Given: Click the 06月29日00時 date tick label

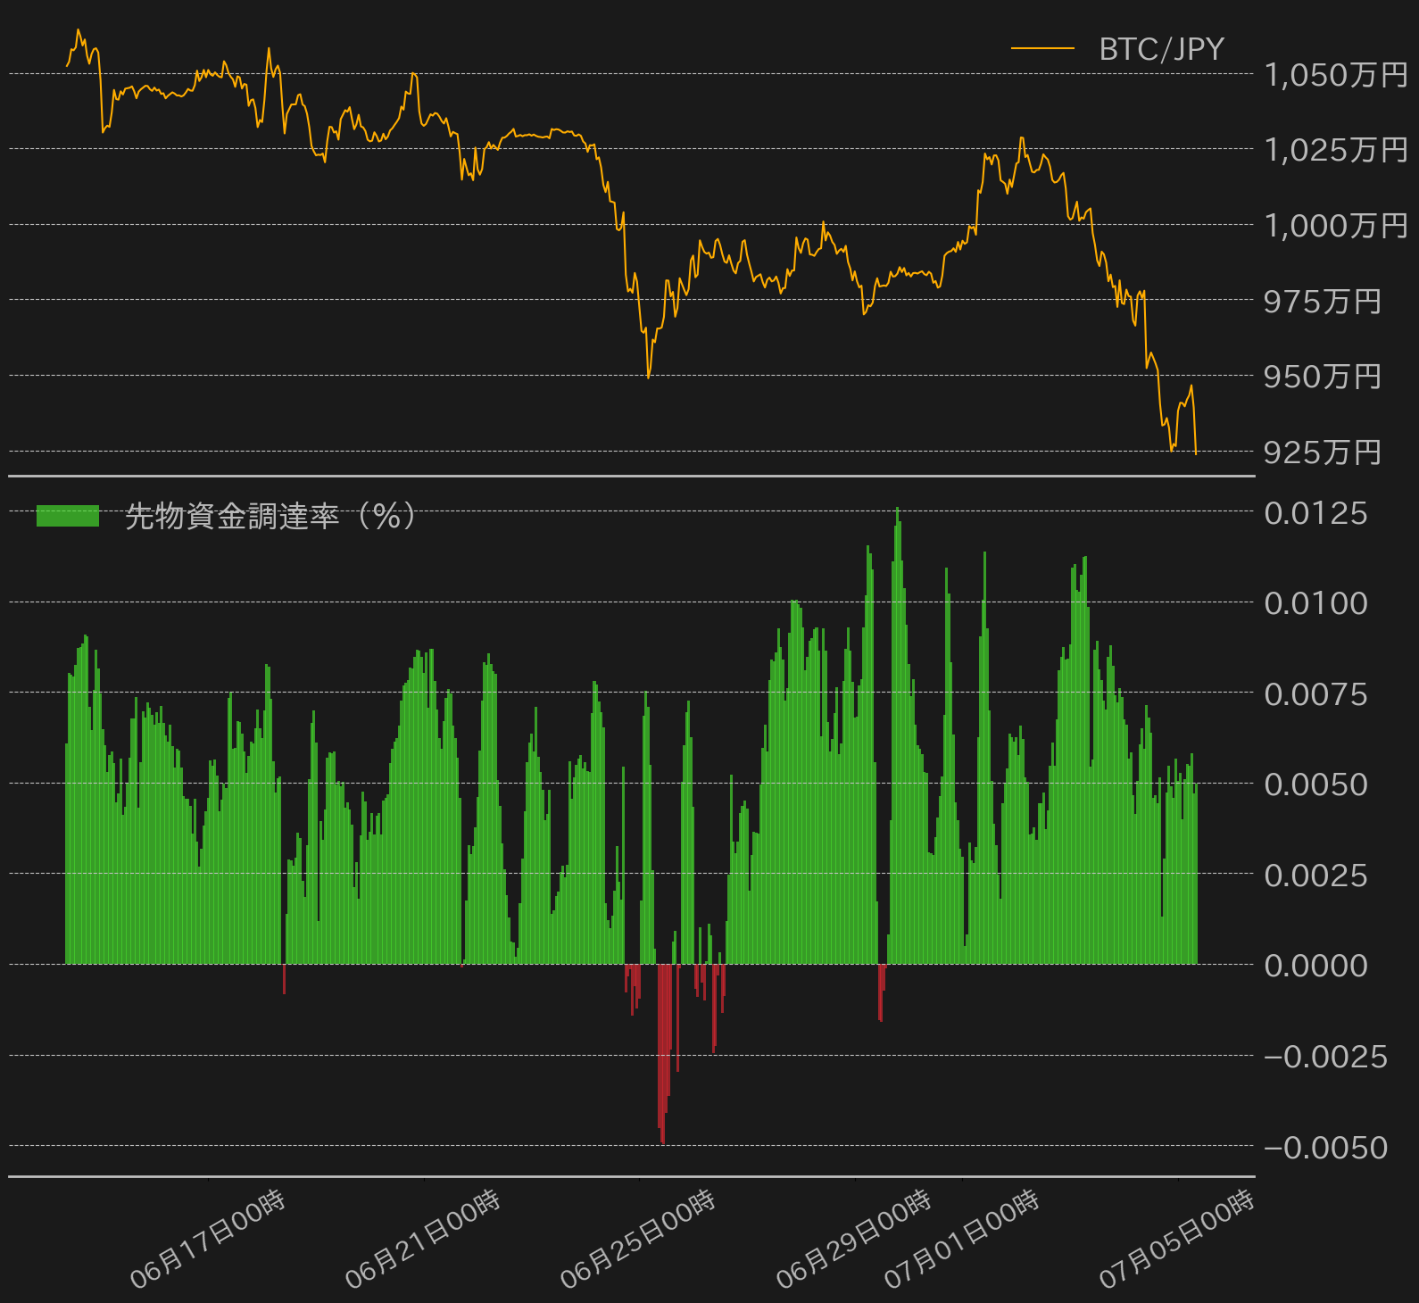Looking at the screenshot, I should 854,1240.
